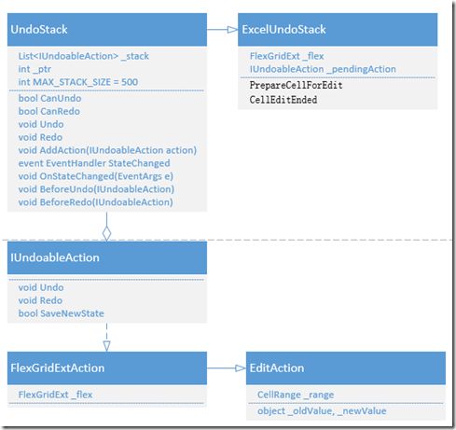456x430 pixels.
Task: Click void Undo in UndoStack
Action: 41,124
